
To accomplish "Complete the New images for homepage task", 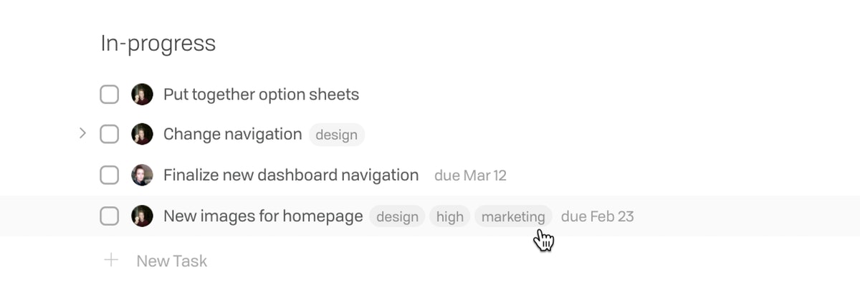I will click(x=109, y=216).
